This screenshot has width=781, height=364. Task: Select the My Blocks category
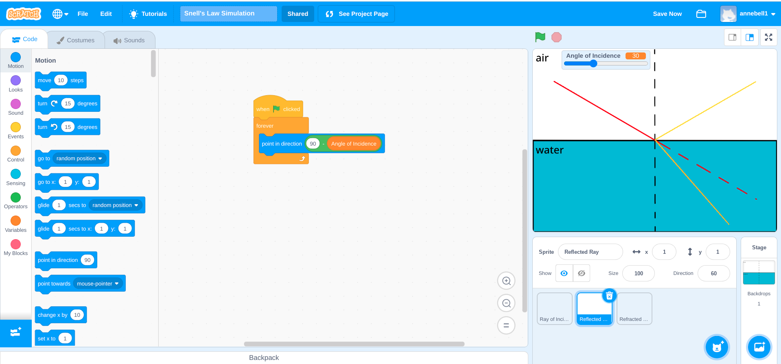tap(16, 248)
